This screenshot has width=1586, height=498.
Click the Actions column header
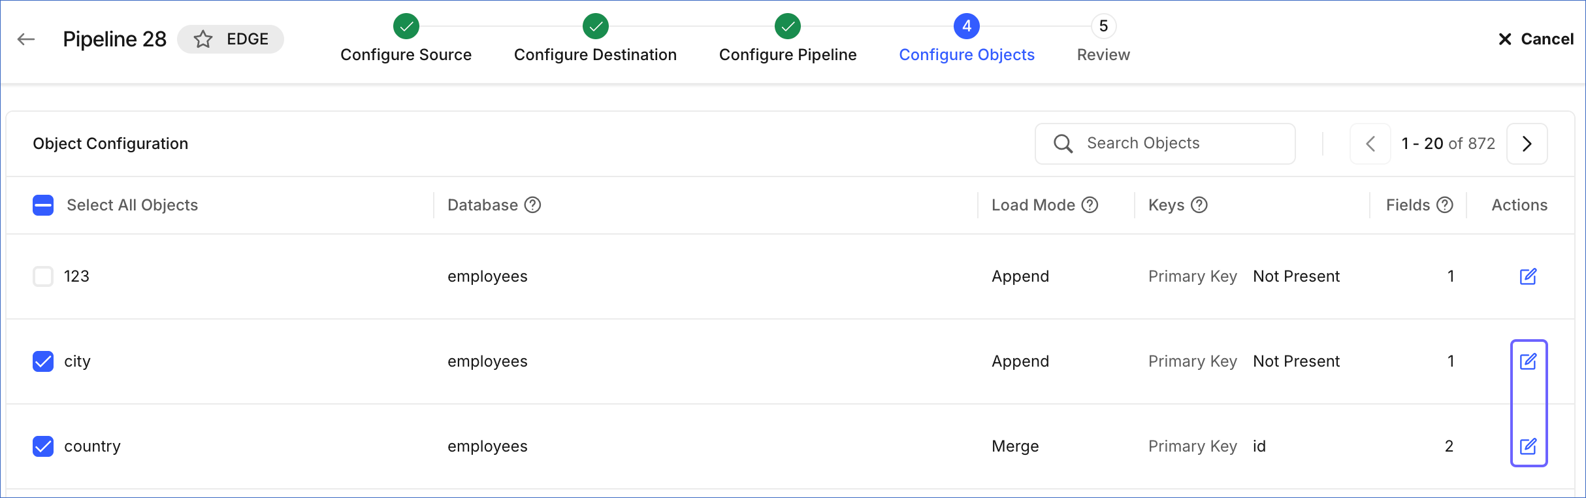pyautogui.click(x=1519, y=205)
